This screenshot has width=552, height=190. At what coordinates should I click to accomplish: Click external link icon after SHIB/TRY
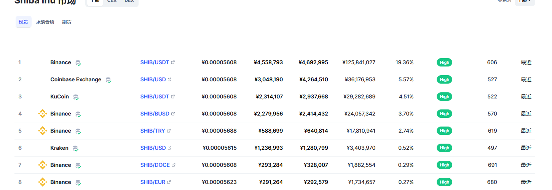[169, 131]
